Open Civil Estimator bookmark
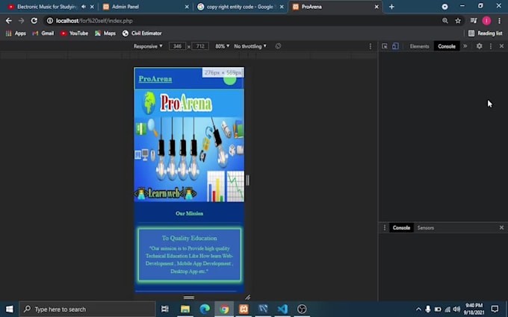The height and width of the screenshot is (317, 508). pos(142,34)
